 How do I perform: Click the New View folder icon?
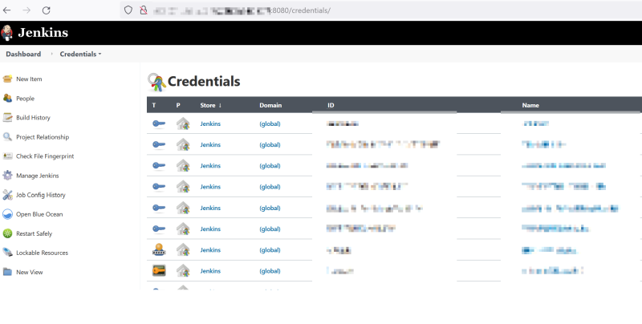(7, 272)
